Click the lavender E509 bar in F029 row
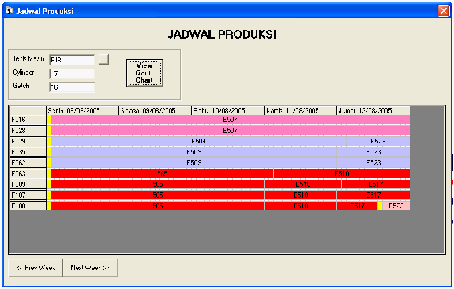454x289 pixels. (198, 141)
